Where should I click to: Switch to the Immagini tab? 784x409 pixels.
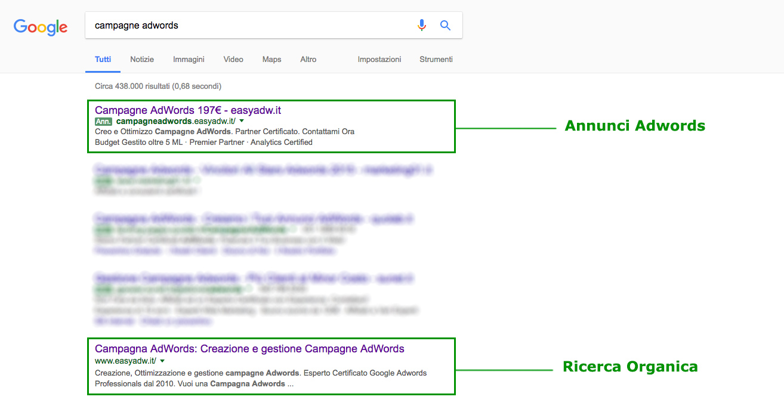coord(189,59)
